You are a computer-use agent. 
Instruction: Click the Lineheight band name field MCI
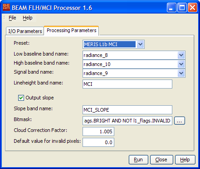(127, 84)
